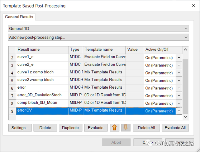
Task: Click the vertical scrollbar thumb of list
Action: [185, 87]
